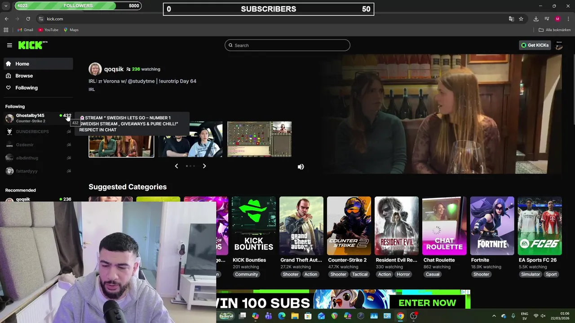Screen dimensions: 575x323
Task: Open Google Chrome in the taskbar
Action: (x=400, y=316)
